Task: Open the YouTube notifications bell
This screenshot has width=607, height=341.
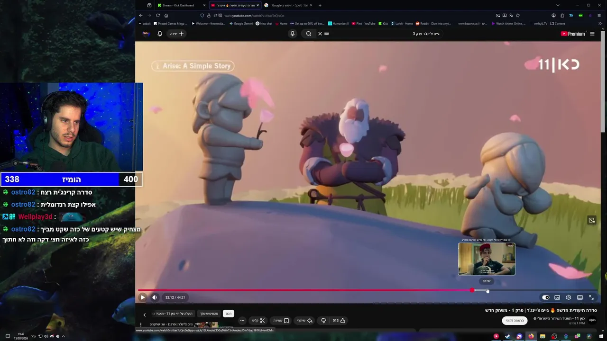Action: [x=160, y=34]
